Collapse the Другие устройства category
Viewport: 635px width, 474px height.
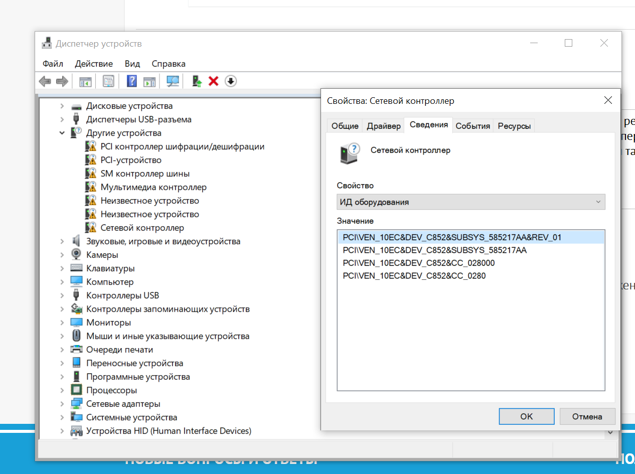pos(62,133)
